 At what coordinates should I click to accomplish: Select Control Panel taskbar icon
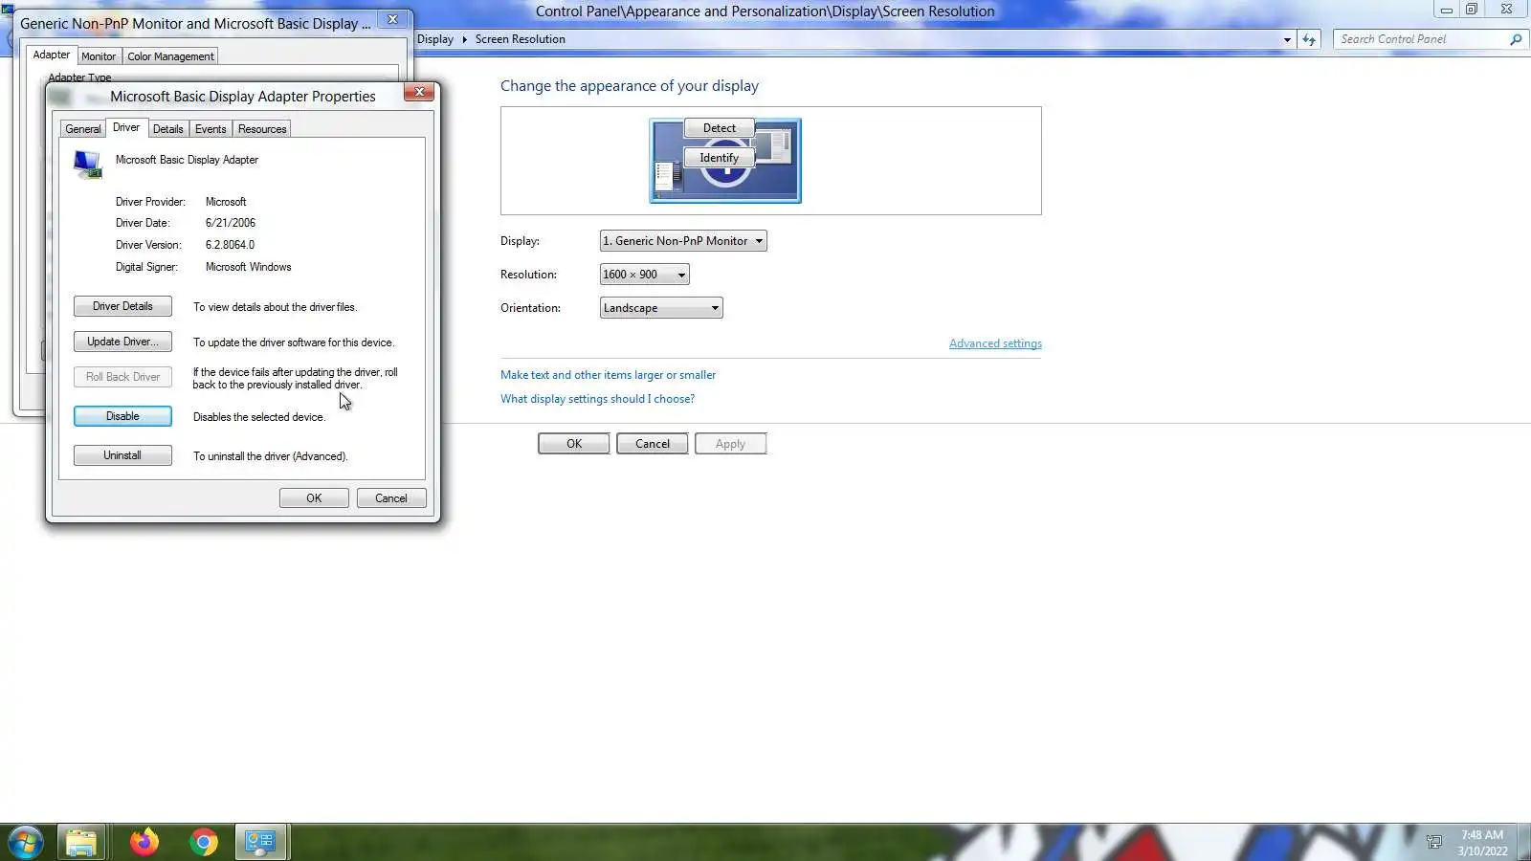coord(260,842)
